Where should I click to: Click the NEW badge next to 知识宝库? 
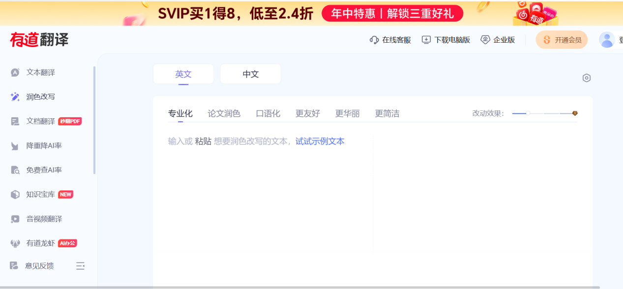[x=65, y=194]
